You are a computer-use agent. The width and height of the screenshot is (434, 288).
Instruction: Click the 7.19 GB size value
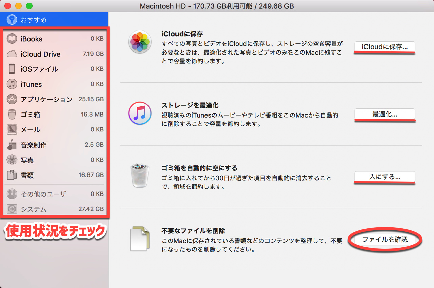(x=93, y=54)
